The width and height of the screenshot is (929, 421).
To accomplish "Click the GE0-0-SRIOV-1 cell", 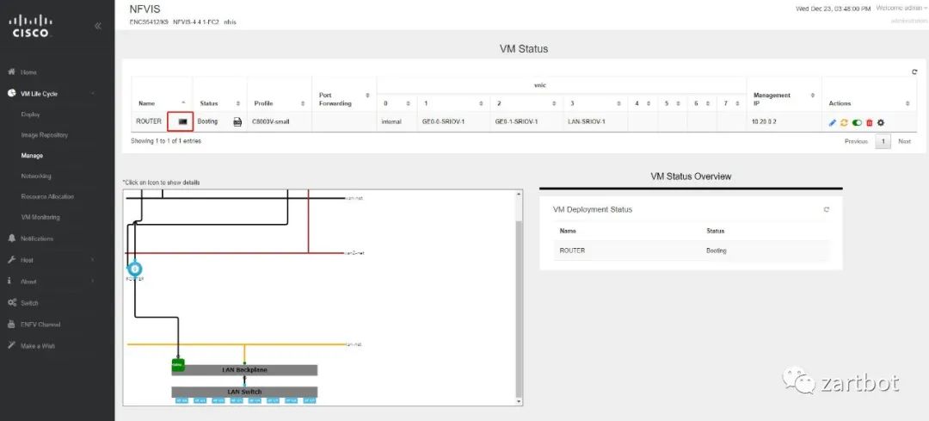I will coord(453,121).
